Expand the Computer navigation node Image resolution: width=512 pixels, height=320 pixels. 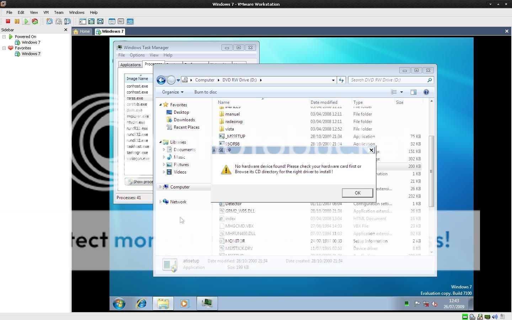[160, 187]
